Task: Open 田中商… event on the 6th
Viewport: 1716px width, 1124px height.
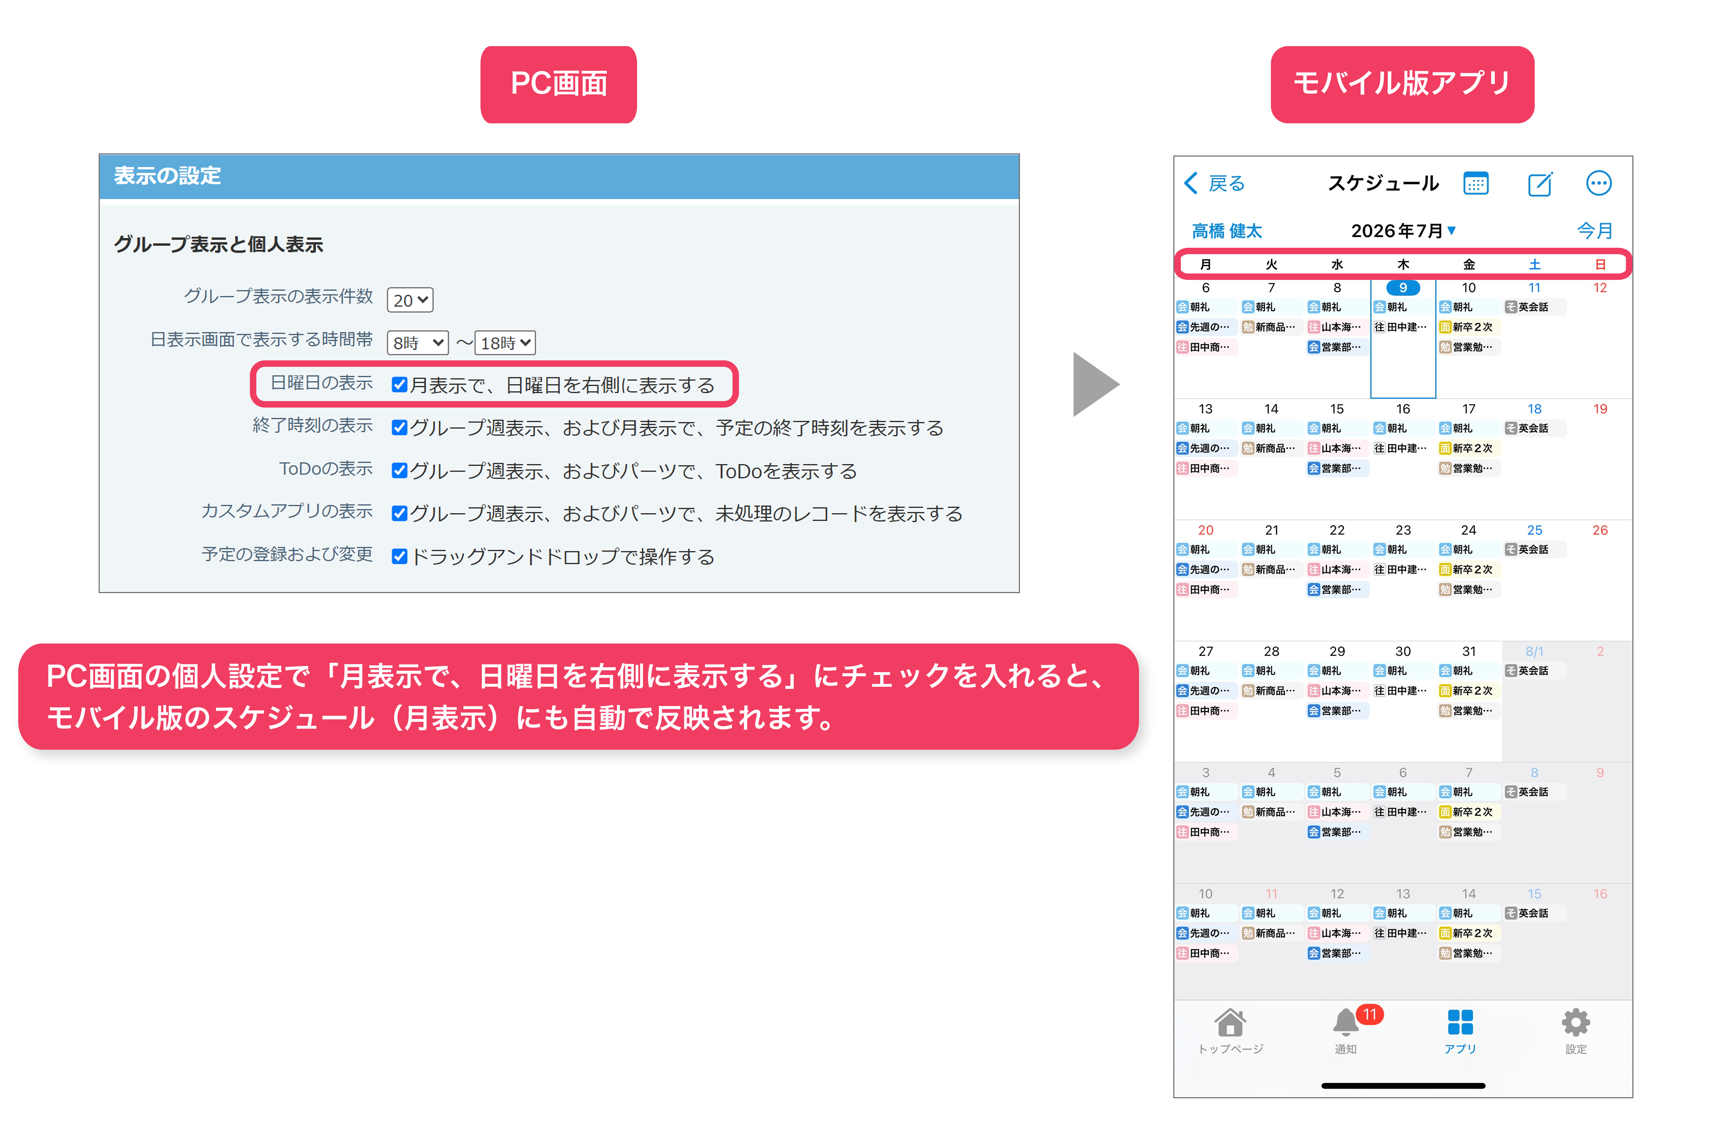Action: tap(1205, 347)
